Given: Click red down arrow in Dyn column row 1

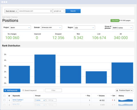Looking at the screenshot, I should click(x=112, y=100).
